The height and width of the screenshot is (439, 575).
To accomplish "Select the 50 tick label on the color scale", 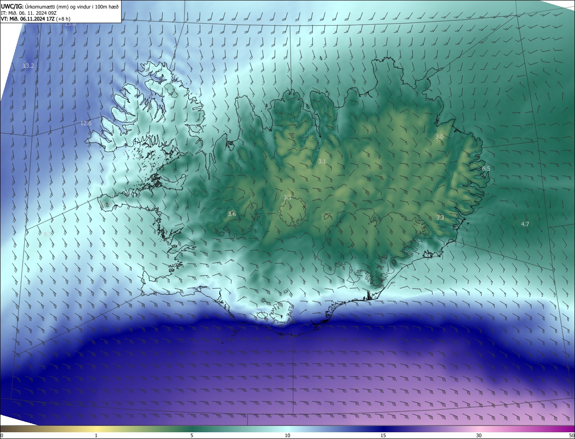I will tap(571, 435).
